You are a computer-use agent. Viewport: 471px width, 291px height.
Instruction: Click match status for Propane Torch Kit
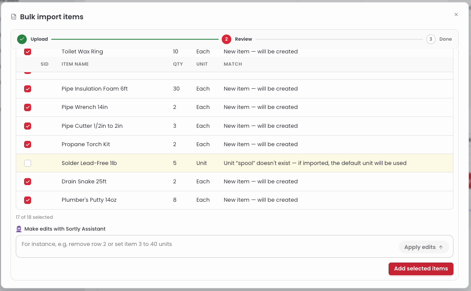(x=261, y=144)
